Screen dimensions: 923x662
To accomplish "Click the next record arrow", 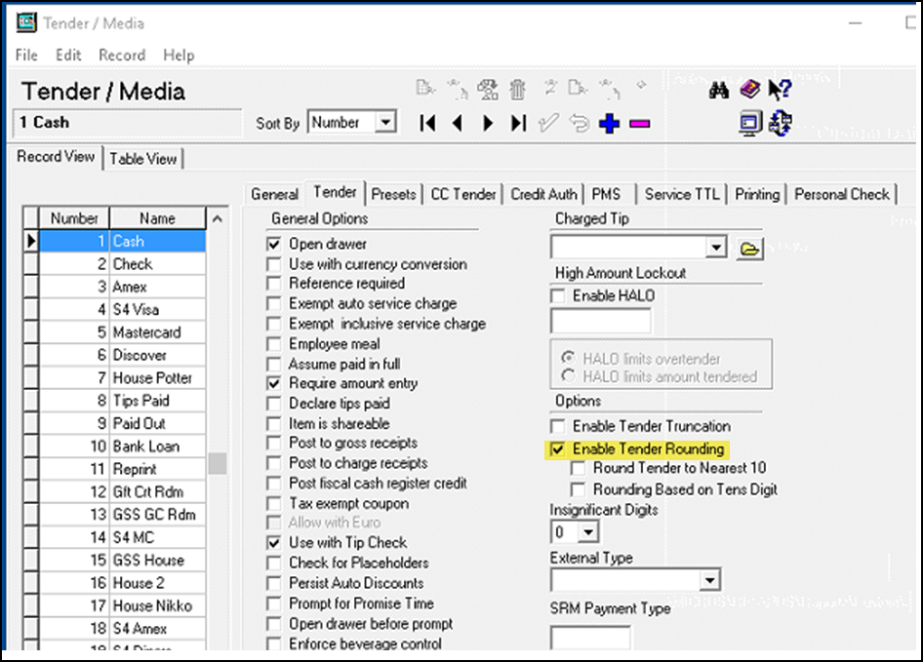I will [x=489, y=123].
